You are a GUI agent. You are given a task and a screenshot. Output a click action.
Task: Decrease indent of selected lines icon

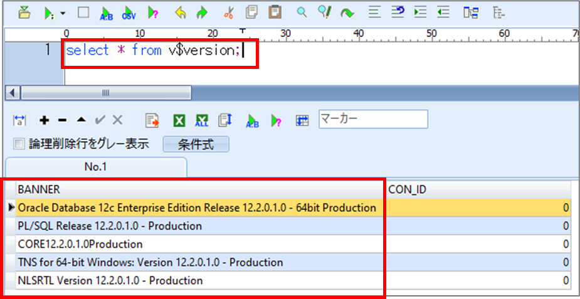(x=443, y=13)
